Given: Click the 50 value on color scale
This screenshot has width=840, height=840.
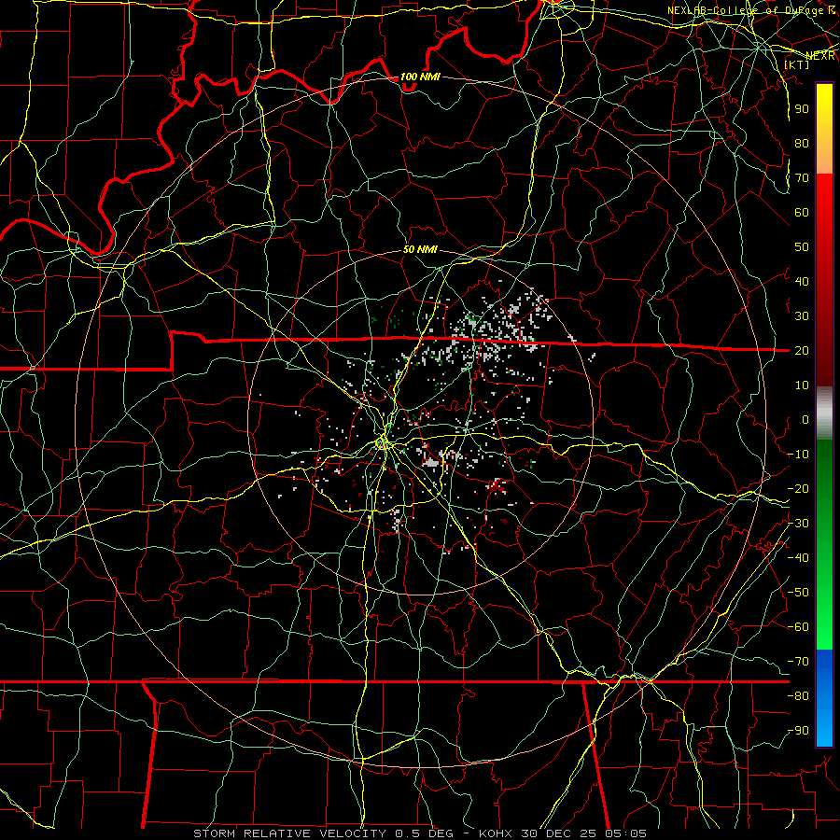Looking at the screenshot, I should pyautogui.click(x=802, y=247).
